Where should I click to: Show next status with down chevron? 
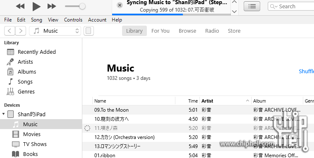(x=234, y=12)
